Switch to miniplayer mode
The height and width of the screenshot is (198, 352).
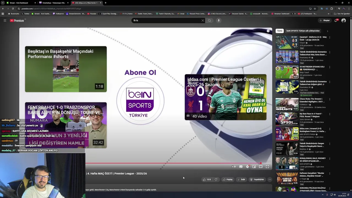tap(254, 167)
